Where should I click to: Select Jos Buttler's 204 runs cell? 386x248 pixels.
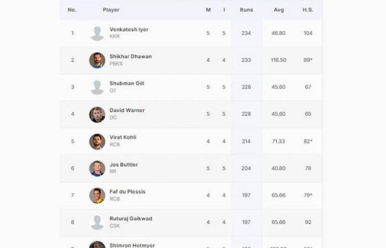pyautogui.click(x=246, y=168)
